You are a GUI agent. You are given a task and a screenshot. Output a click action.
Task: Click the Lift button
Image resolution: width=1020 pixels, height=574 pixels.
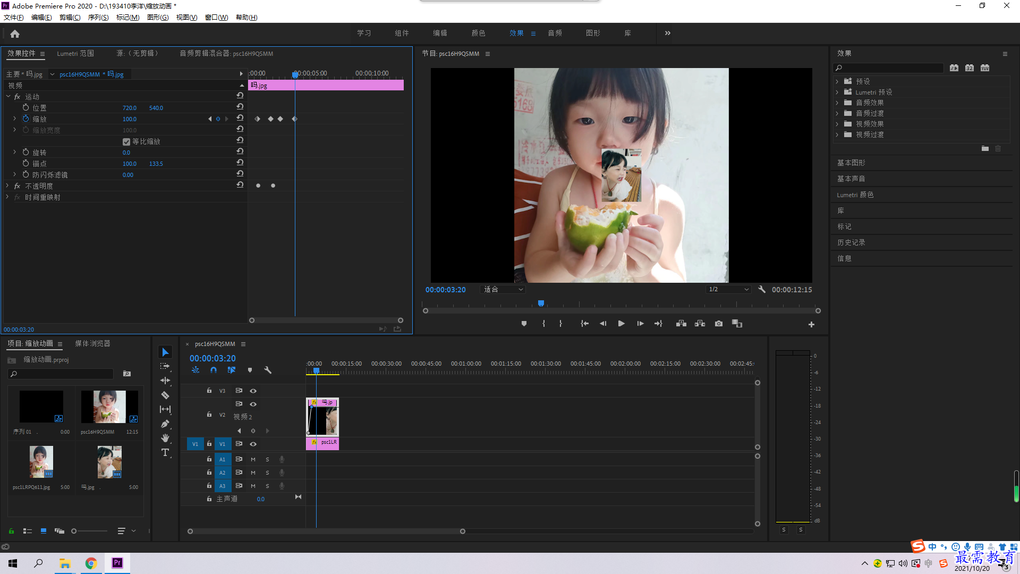[x=681, y=324]
